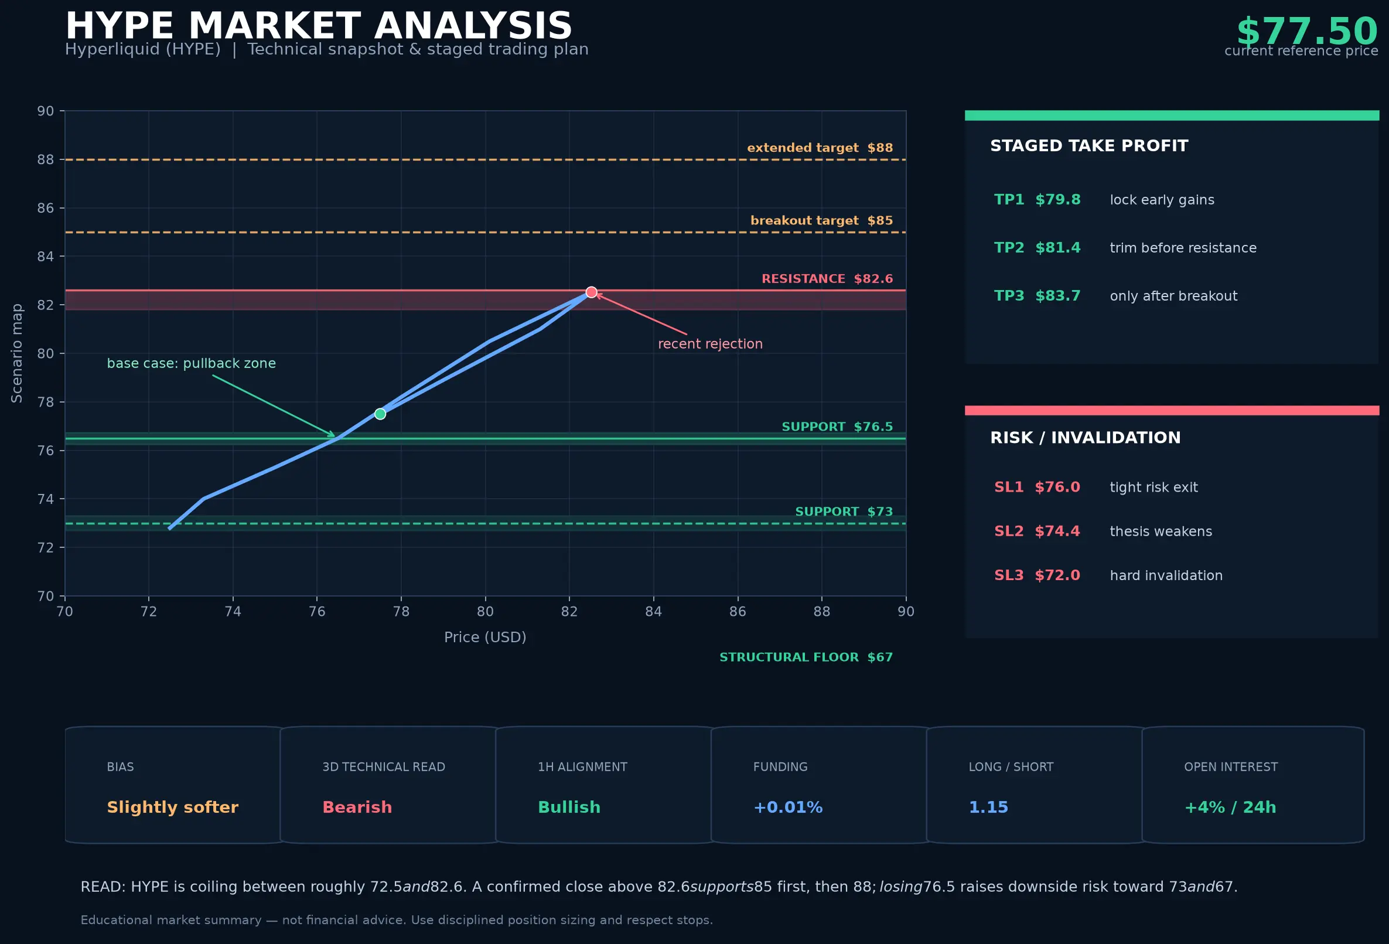
Task: Click the "FUNDING" card label
Action: [780, 767]
